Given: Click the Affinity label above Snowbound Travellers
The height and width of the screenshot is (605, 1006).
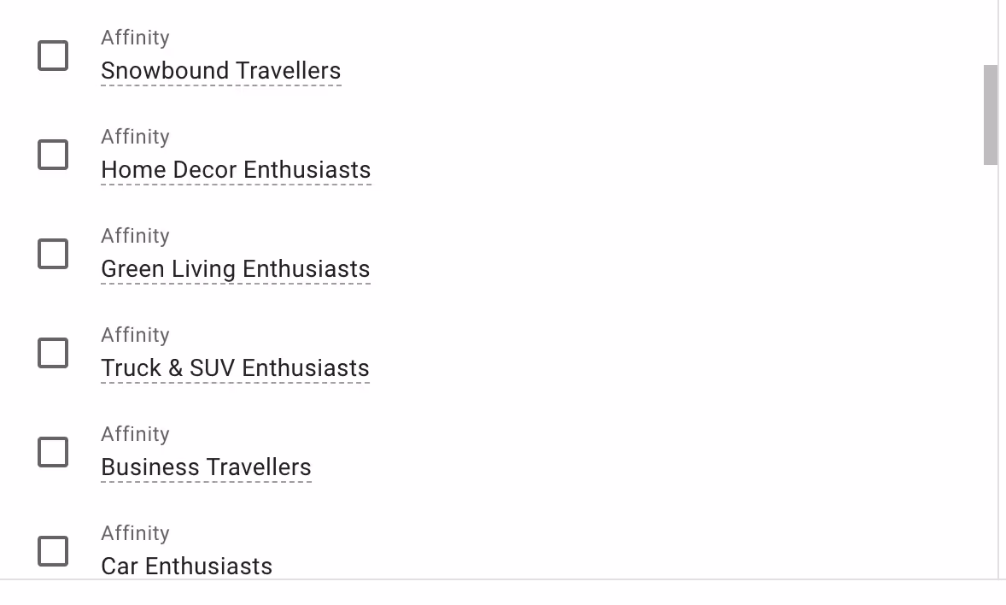Looking at the screenshot, I should [135, 38].
